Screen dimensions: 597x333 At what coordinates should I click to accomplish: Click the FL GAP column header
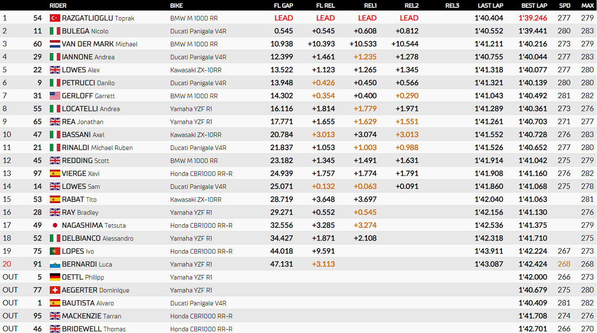point(283,5)
